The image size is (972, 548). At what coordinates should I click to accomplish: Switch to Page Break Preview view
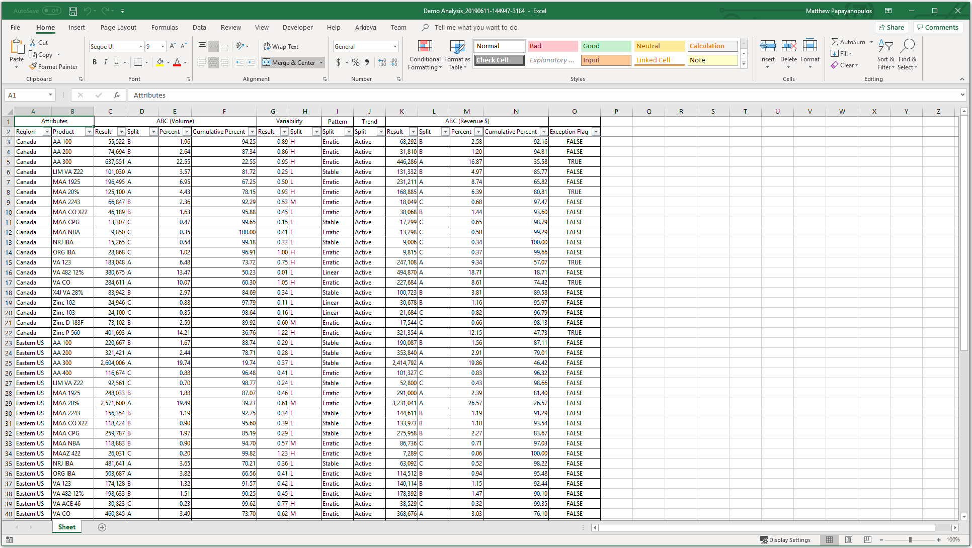867,540
